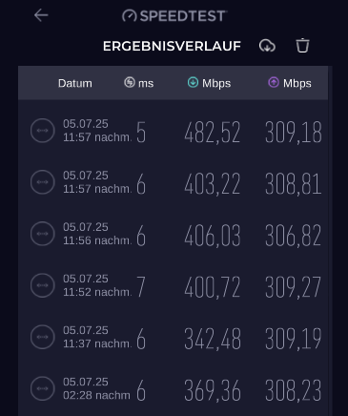
Task: Tap connection icon of 11:52 result
Action: click(43, 285)
